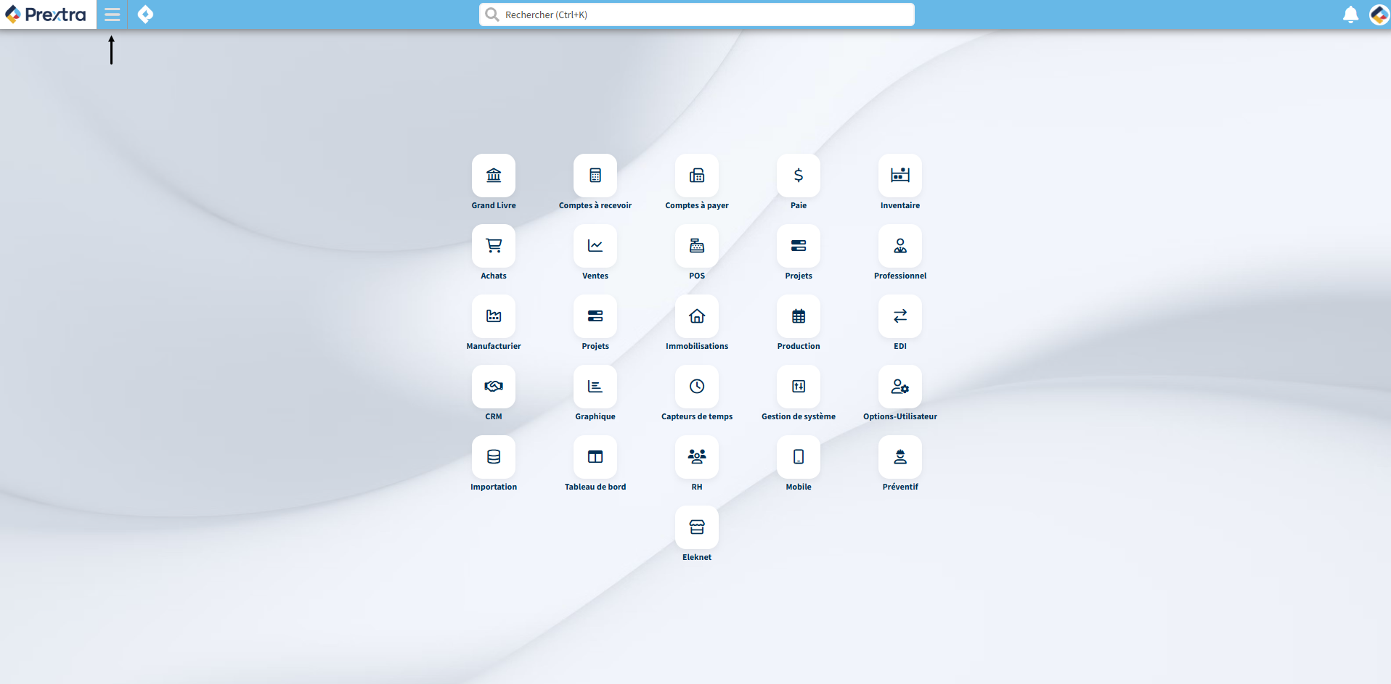
Task: Open Projets module beside POS
Action: point(799,246)
